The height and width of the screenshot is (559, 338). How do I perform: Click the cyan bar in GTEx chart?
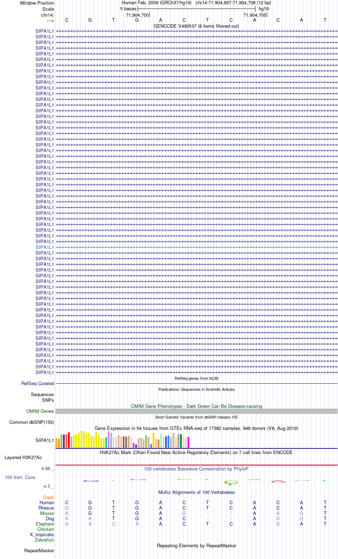[x=106, y=443]
